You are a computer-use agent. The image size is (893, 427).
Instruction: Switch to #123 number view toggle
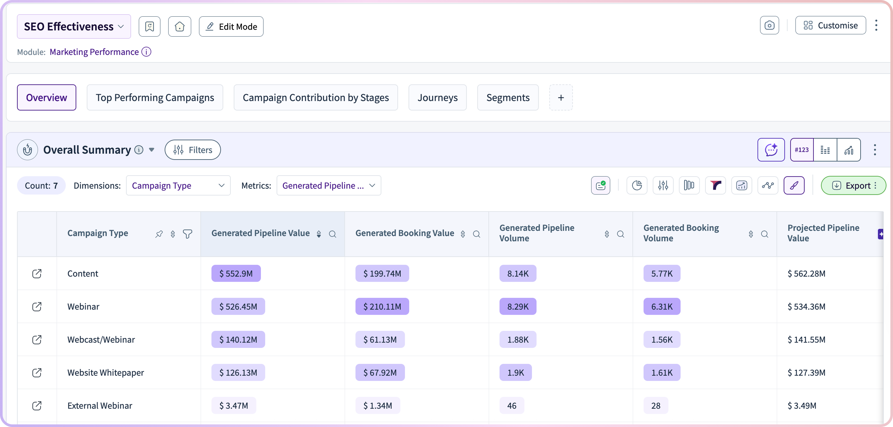click(801, 150)
